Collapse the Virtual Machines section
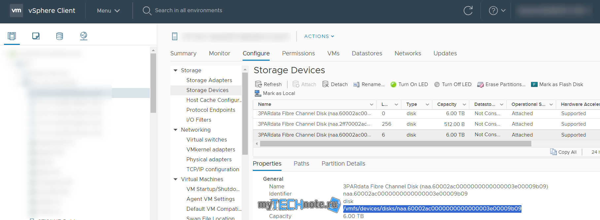 [176, 179]
